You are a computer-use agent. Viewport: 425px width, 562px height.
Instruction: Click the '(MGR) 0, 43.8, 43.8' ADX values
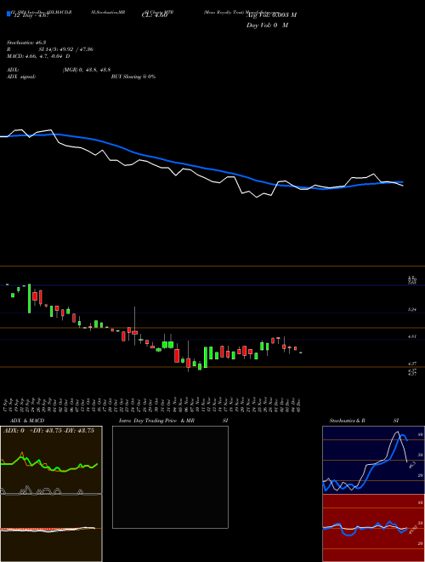point(87,70)
